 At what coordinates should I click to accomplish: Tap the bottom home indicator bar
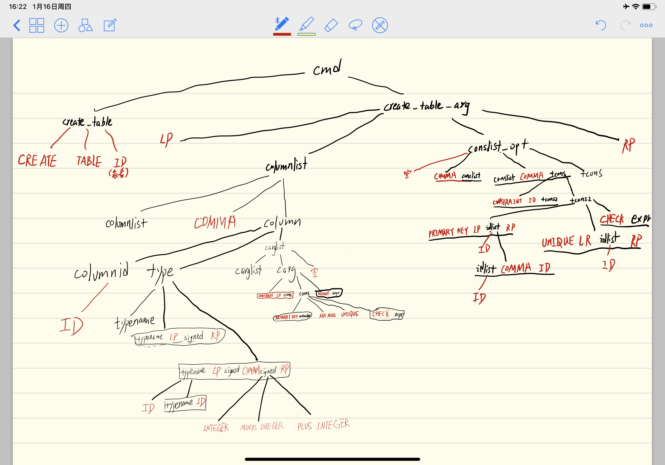(332, 459)
